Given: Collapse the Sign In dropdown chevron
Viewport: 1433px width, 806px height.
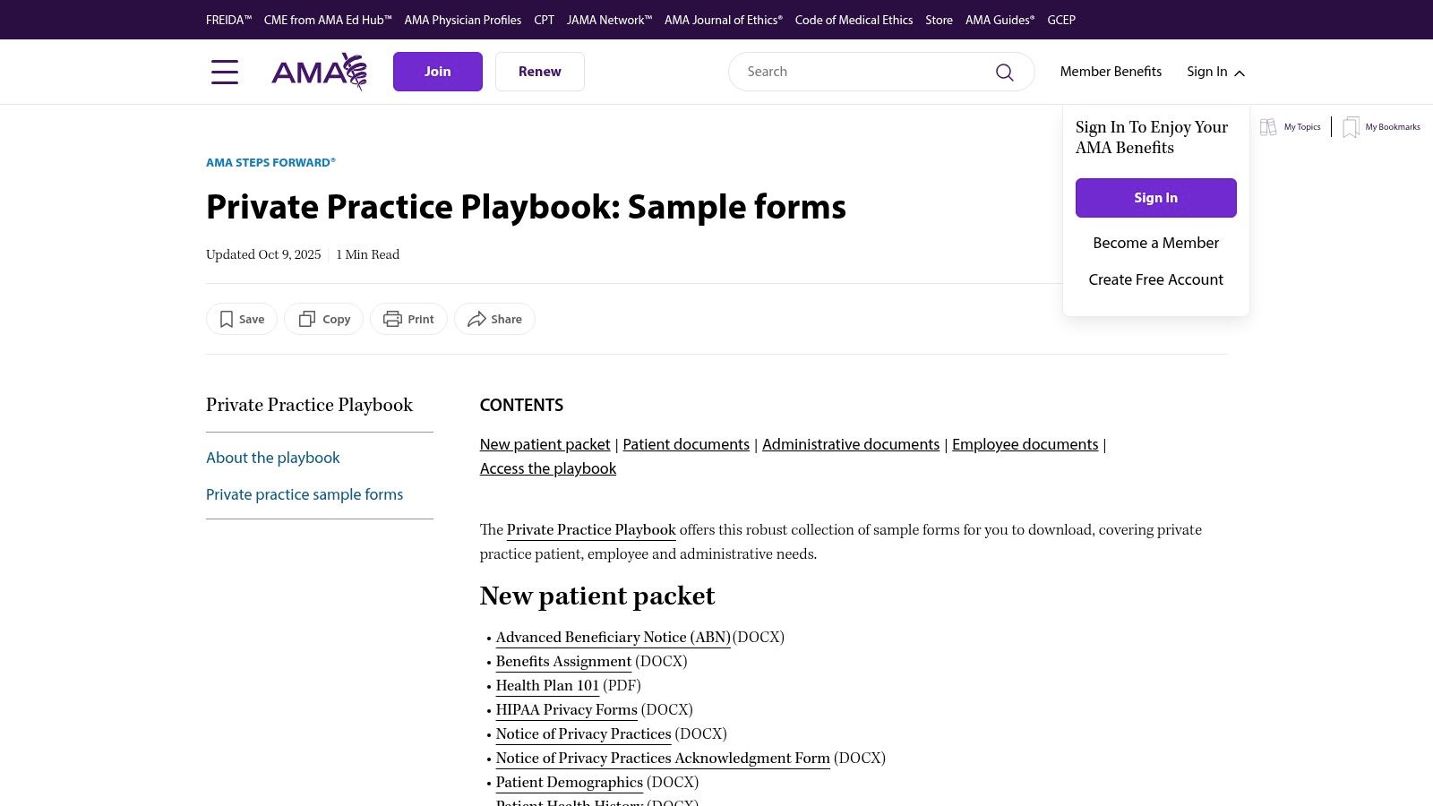Looking at the screenshot, I should pos(1240,73).
